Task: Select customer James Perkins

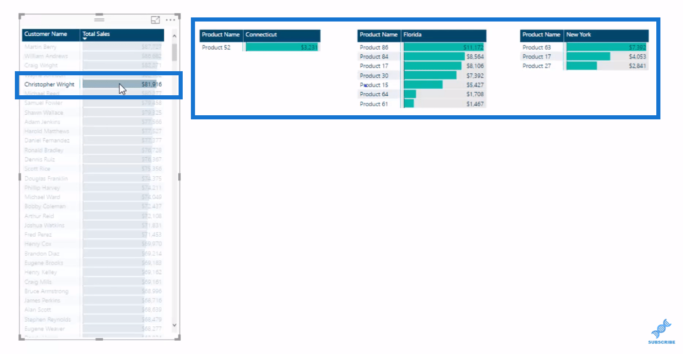Action: (x=42, y=300)
